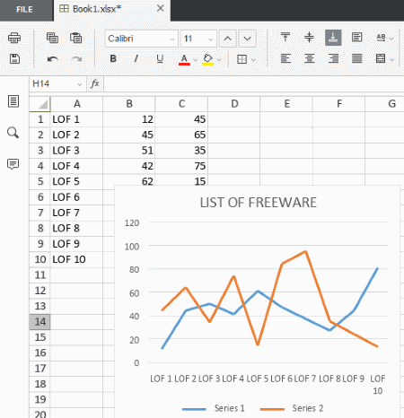The image size is (404, 418).
Task: Click the Wrap text icon
Action: (356, 38)
